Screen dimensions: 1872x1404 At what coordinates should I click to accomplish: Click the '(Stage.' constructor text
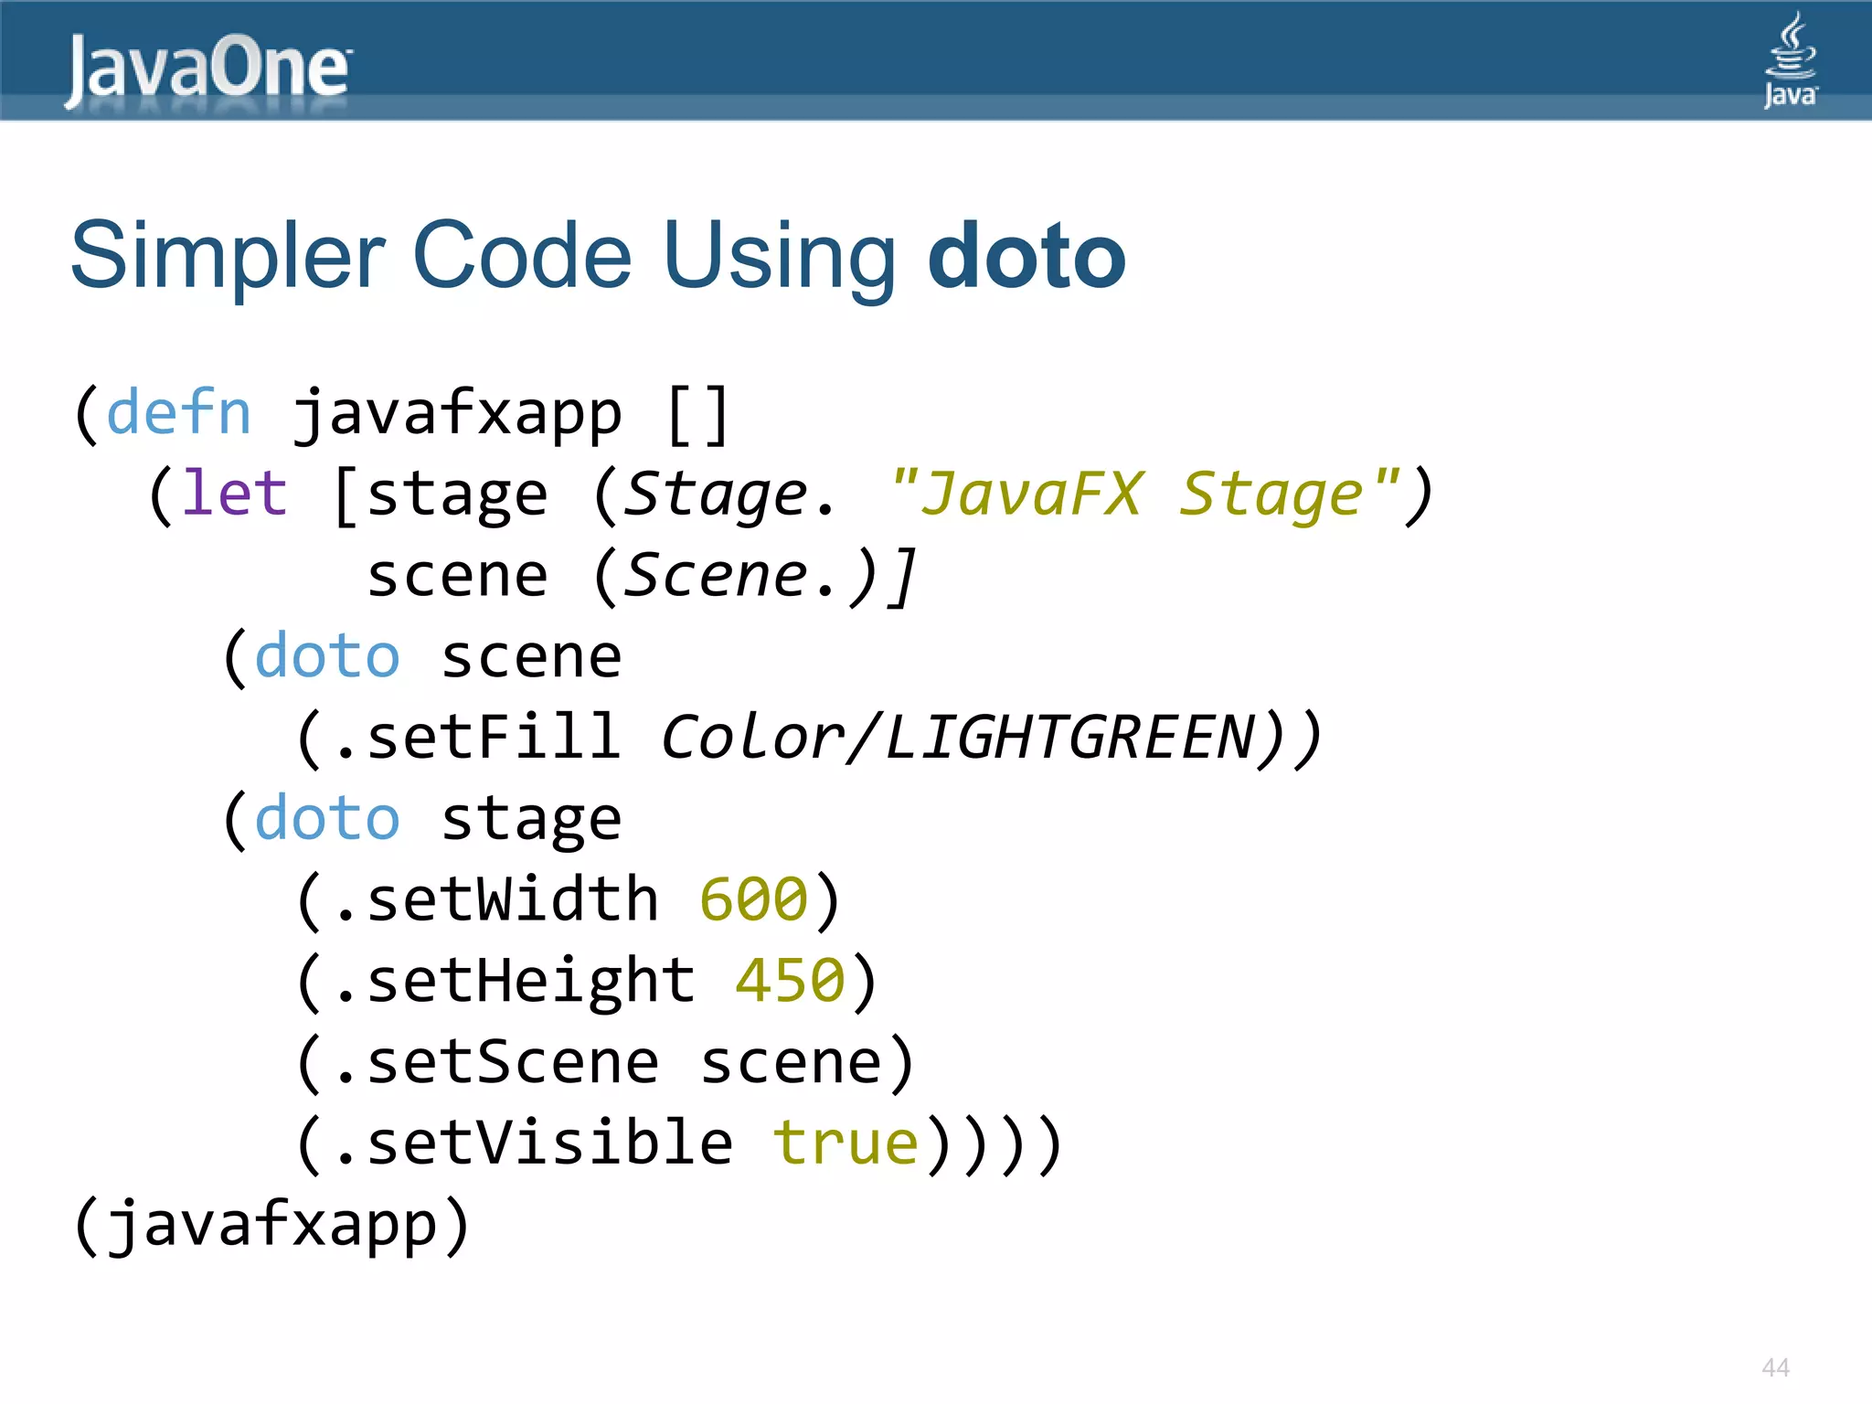pyautogui.click(x=715, y=495)
